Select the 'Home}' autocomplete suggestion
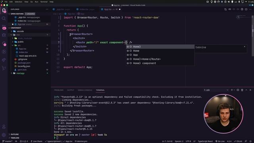This screenshot has height=143, width=254. pyautogui.click(x=160, y=47)
